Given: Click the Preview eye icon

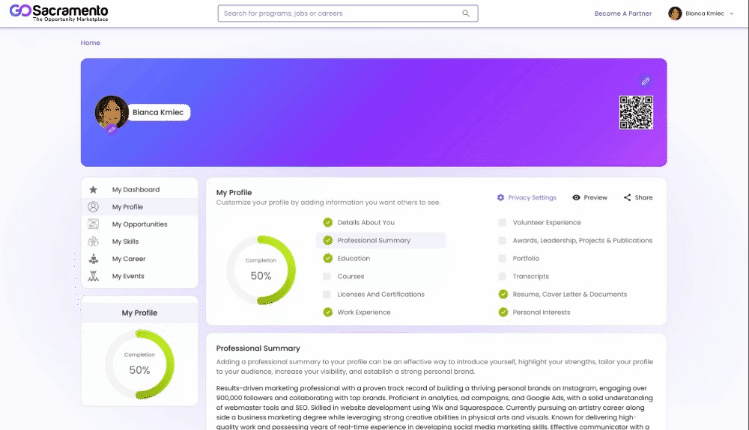Looking at the screenshot, I should coord(576,197).
